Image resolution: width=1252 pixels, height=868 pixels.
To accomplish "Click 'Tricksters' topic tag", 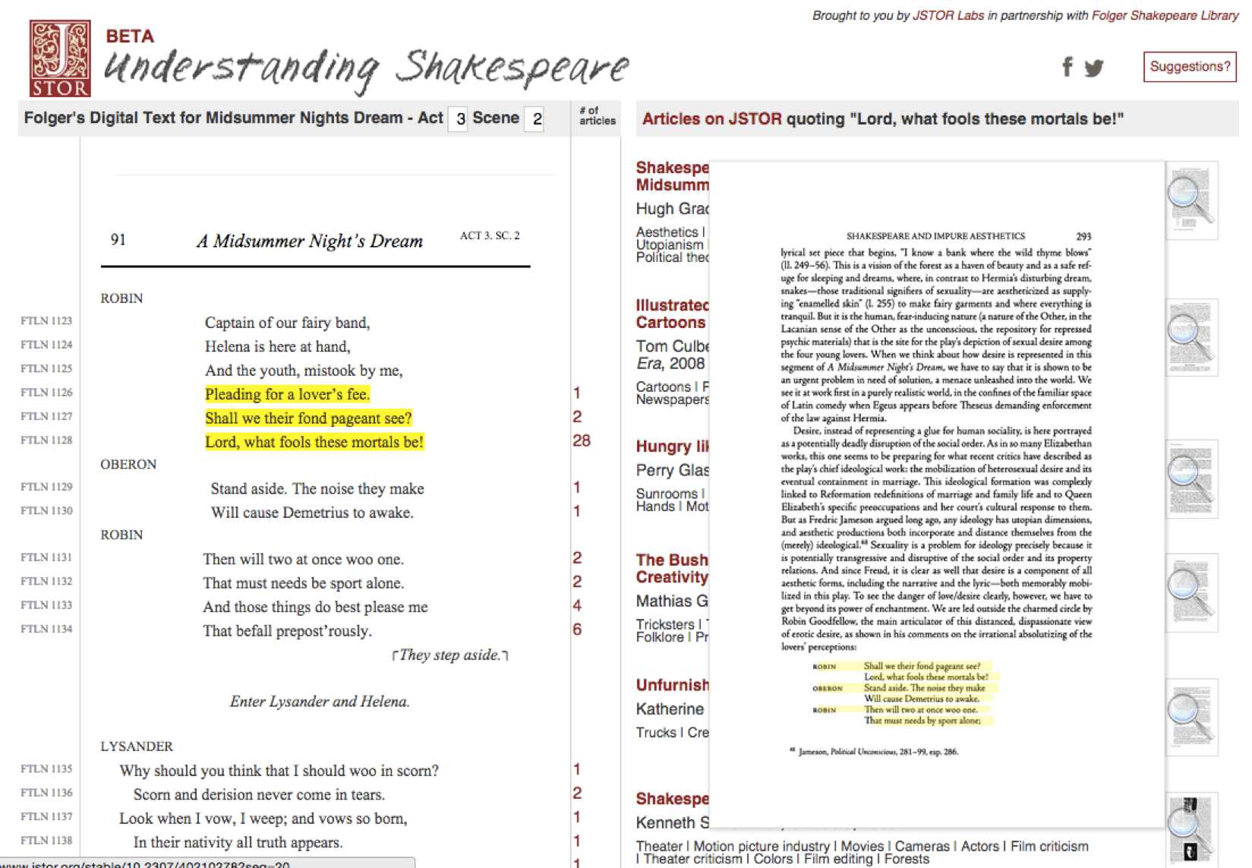I will coord(666,624).
